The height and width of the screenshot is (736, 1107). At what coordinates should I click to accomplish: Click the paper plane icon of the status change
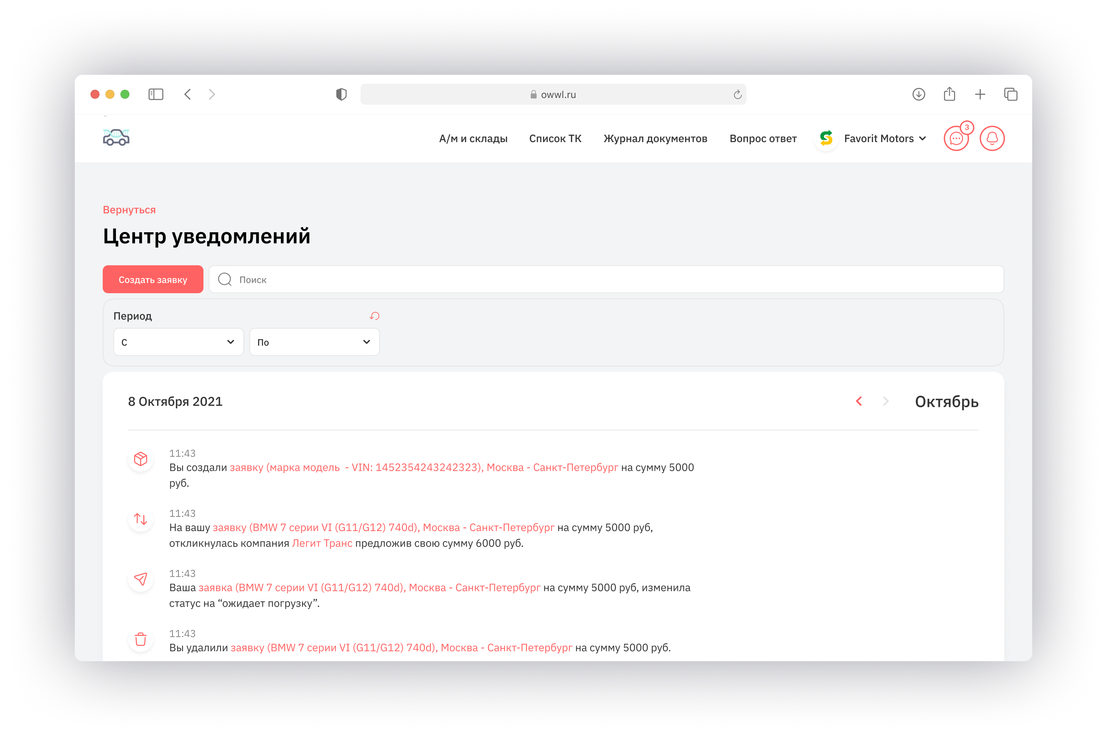140,579
